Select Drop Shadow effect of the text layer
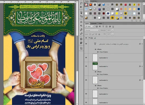Screen dimensions: 145x105 pyautogui.click(x=104, y=52)
